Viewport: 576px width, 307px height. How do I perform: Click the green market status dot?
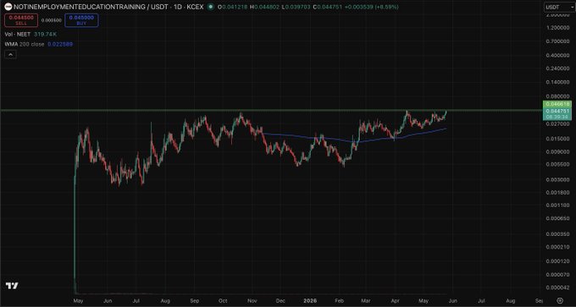coord(210,7)
